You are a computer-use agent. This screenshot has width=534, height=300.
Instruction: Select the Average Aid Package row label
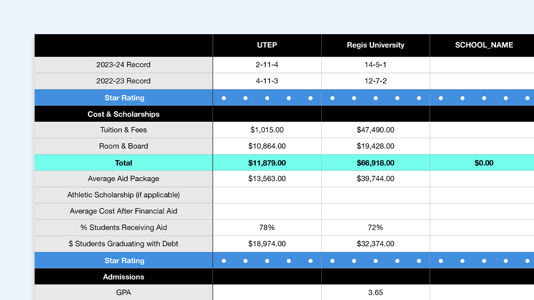[123, 178]
